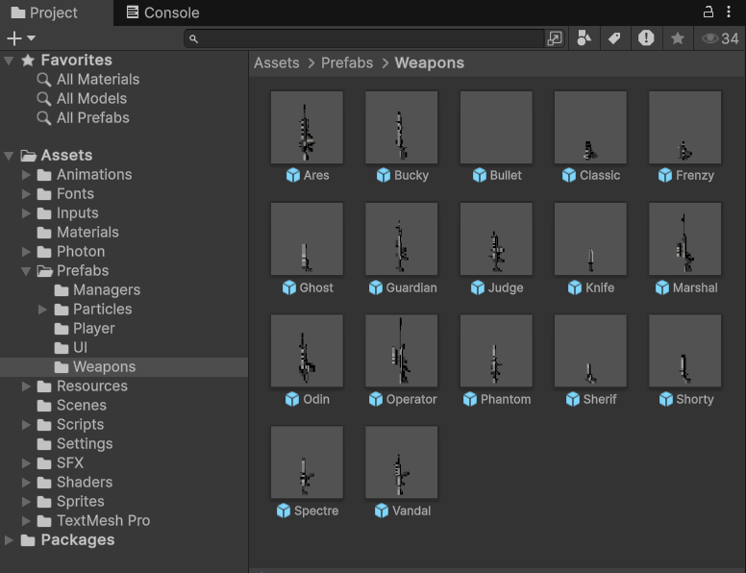
Task: Select the Bucky prefab thumbnail
Action: coord(402,127)
